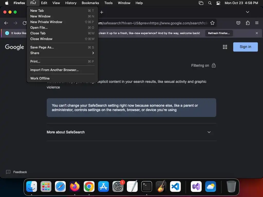Image resolution: width=263 pixels, height=197 pixels.
Task: Open a new tab with the plus icon
Action: 101,12
